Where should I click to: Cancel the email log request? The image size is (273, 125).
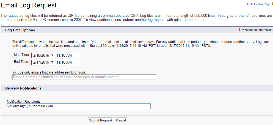coord(121,120)
